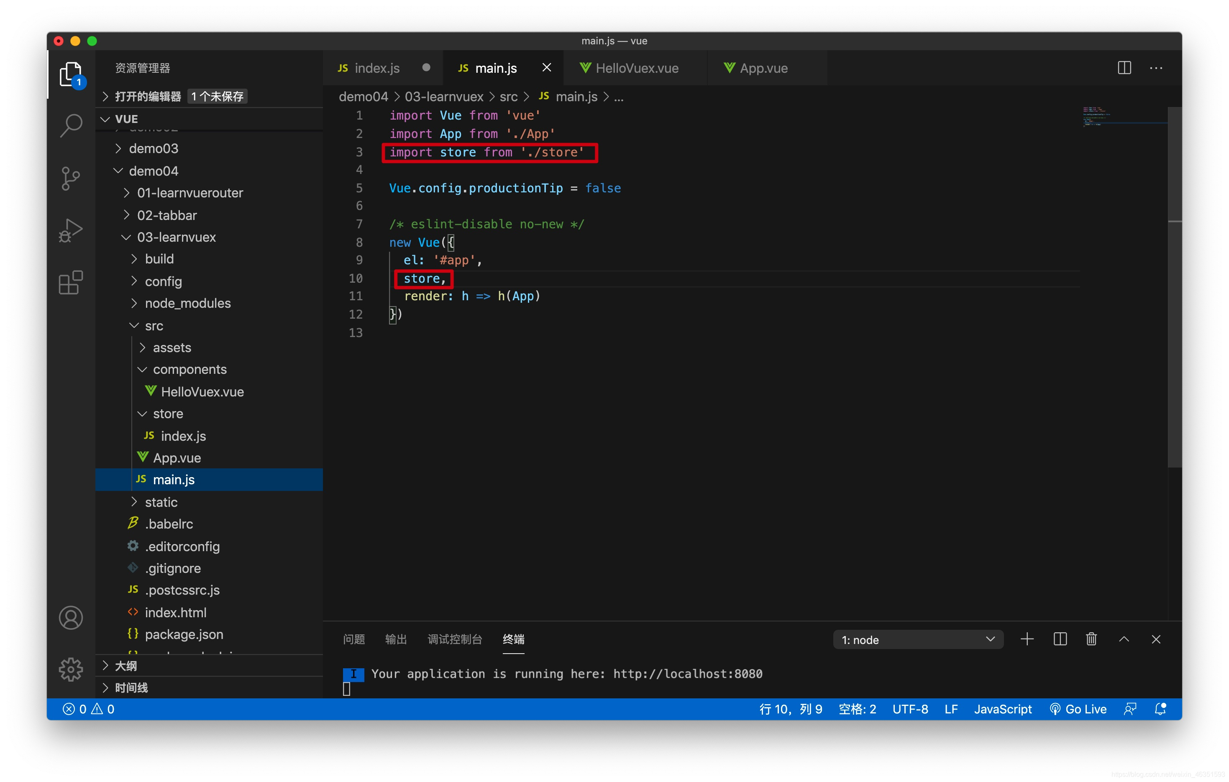Open .postcssrc.js file
The width and height of the screenshot is (1229, 782).
tap(209, 590)
